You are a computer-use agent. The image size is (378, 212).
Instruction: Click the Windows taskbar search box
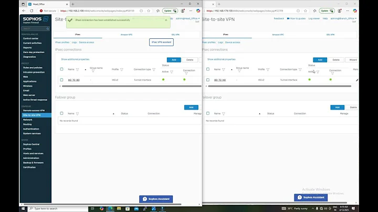point(58,209)
